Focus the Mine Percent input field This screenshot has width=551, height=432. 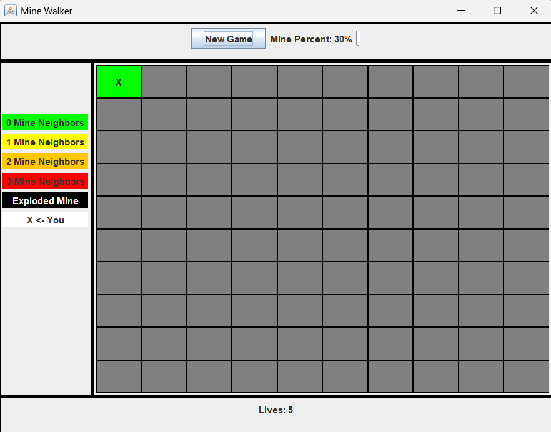coord(358,39)
